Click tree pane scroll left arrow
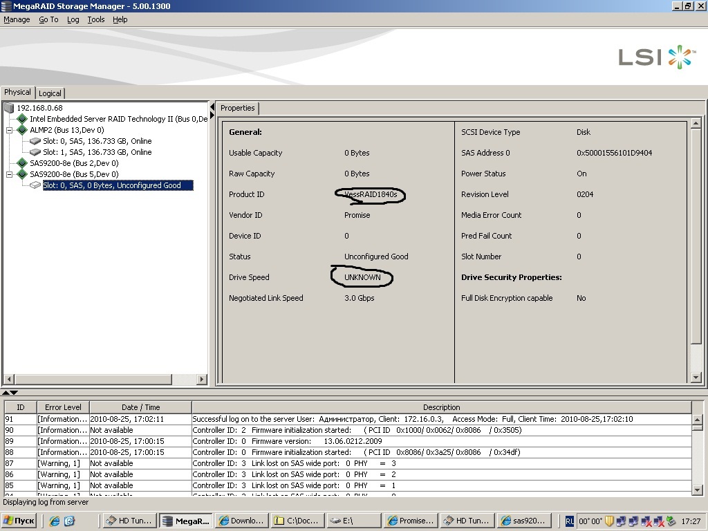This screenshot has height=531, width=708. tap(9, 380)
